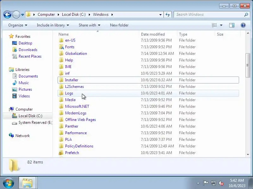Select the Microsoft.NET folder icon
Viewport: 253px width, 189px height.
coord(61,106)
